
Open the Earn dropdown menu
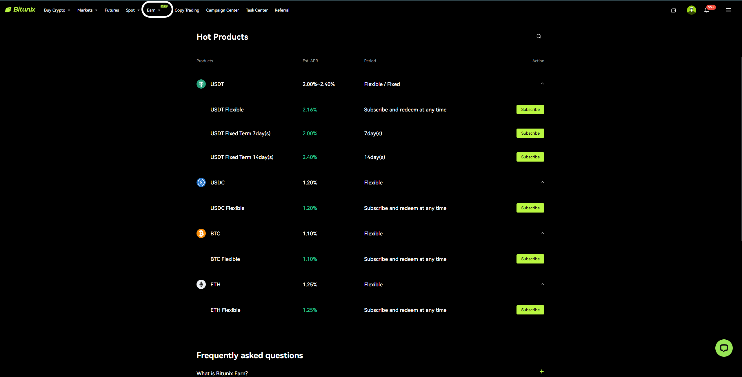[x=153, y=10]
